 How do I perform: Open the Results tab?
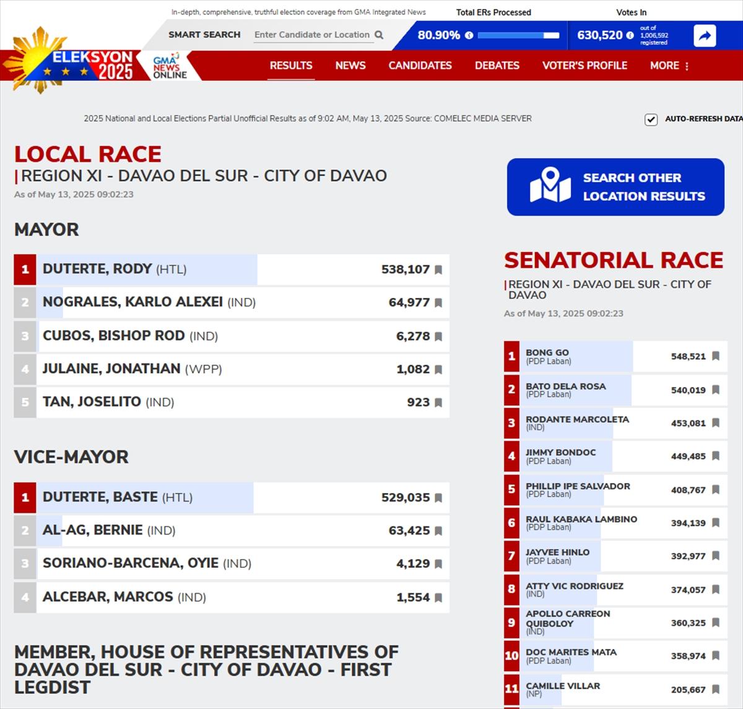click(x=291, y=66)
